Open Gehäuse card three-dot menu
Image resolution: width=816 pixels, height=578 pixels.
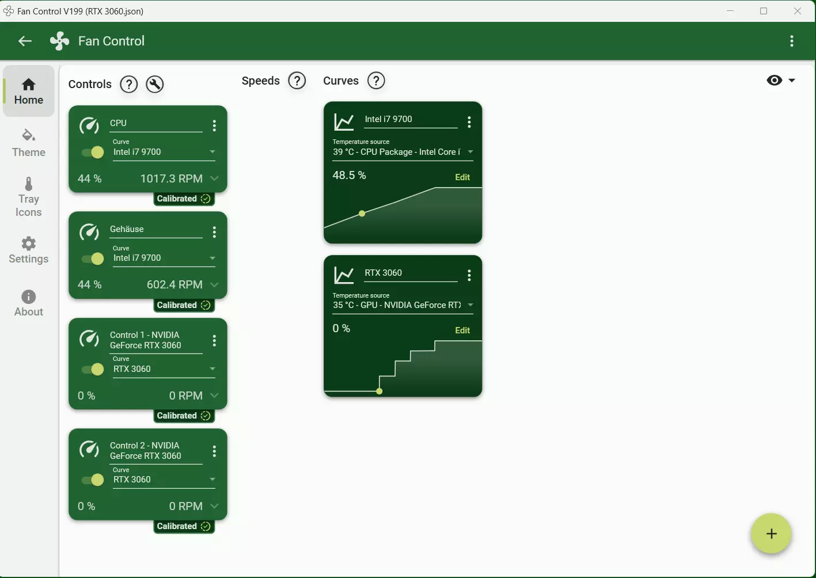[214, 232]
